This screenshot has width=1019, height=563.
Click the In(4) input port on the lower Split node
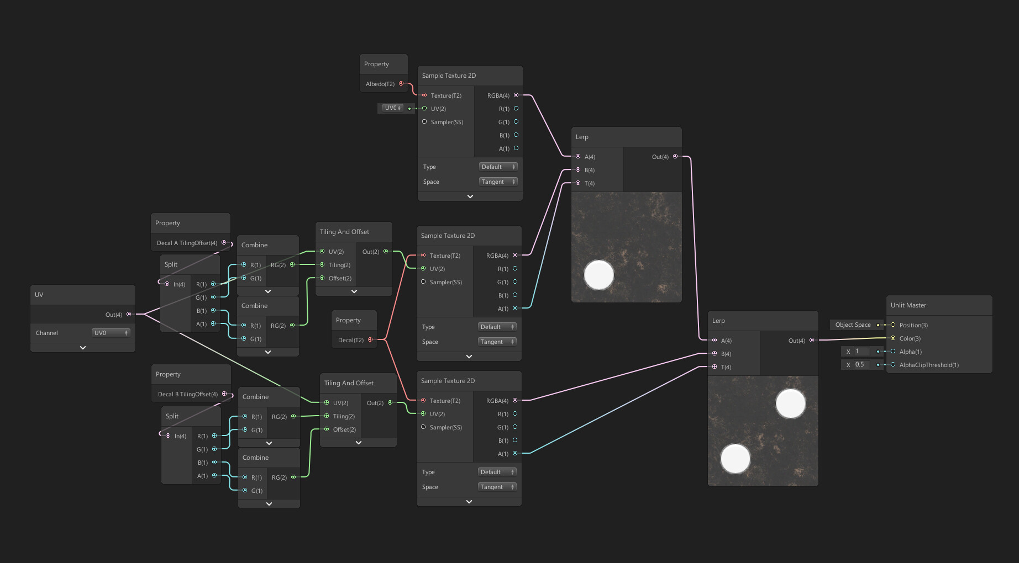click(x=167, y=436)
